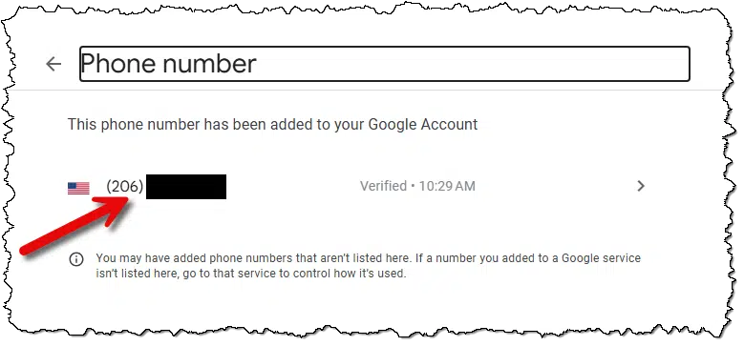Open phone details via right chevron
The width and height of the screenshot is (744, 346).
pos(641,186)
